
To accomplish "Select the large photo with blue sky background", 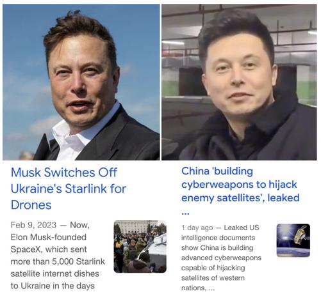I will coord(81,82).
